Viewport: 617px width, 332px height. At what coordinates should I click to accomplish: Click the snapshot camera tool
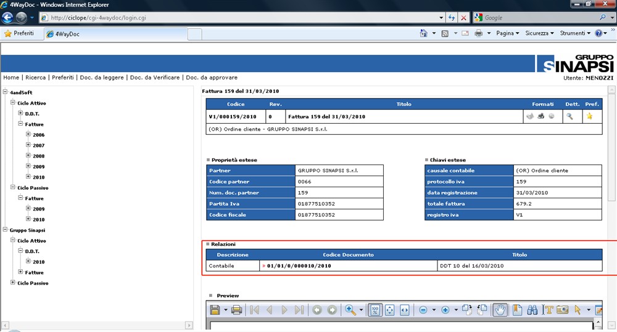(x=562, y=310)
